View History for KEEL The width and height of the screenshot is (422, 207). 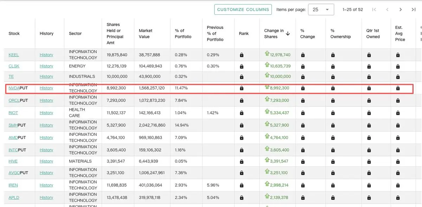46,55
